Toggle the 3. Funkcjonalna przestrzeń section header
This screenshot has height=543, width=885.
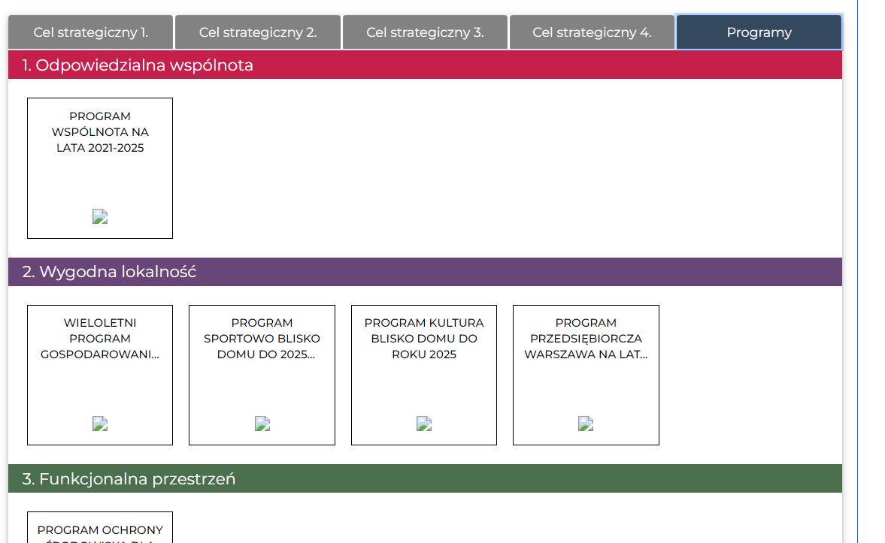click(425, 478)
